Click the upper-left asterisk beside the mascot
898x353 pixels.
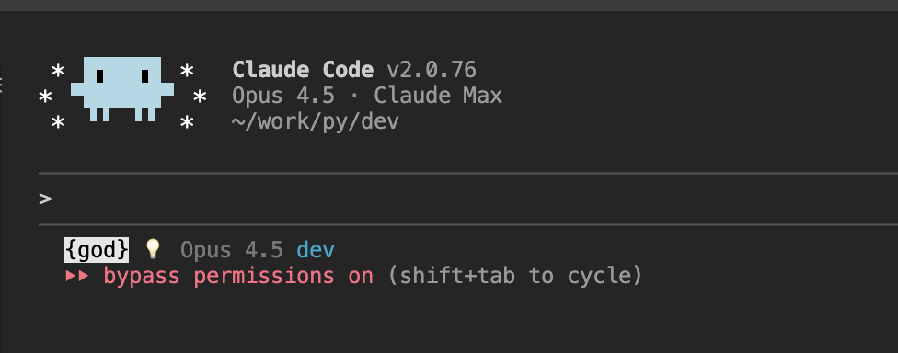point(58,73)
